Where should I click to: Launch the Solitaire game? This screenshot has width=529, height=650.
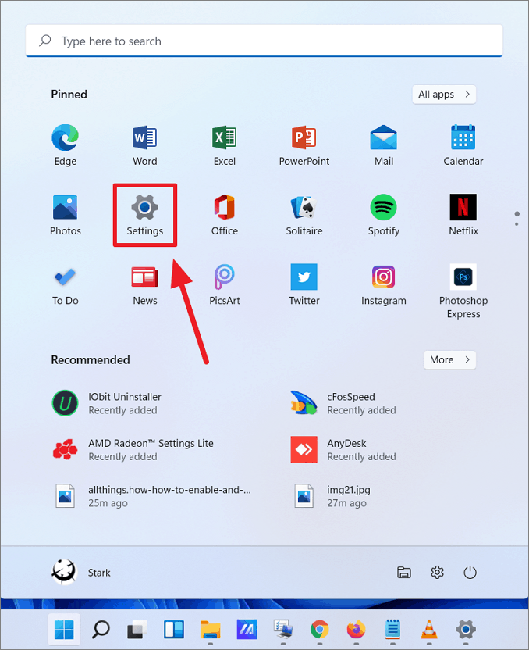coord(304,215)
